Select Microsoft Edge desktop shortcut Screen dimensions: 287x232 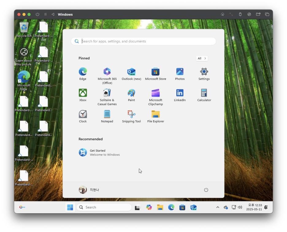coord(24,81)
